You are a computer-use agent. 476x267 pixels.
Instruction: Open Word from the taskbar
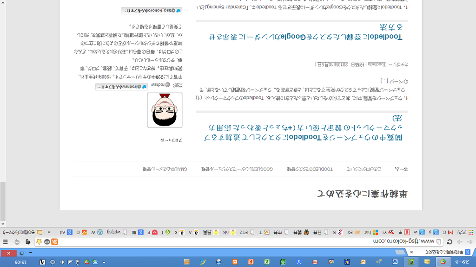point(395,262)
